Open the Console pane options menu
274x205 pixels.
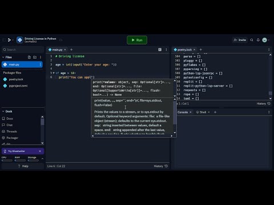coord(269,112)
